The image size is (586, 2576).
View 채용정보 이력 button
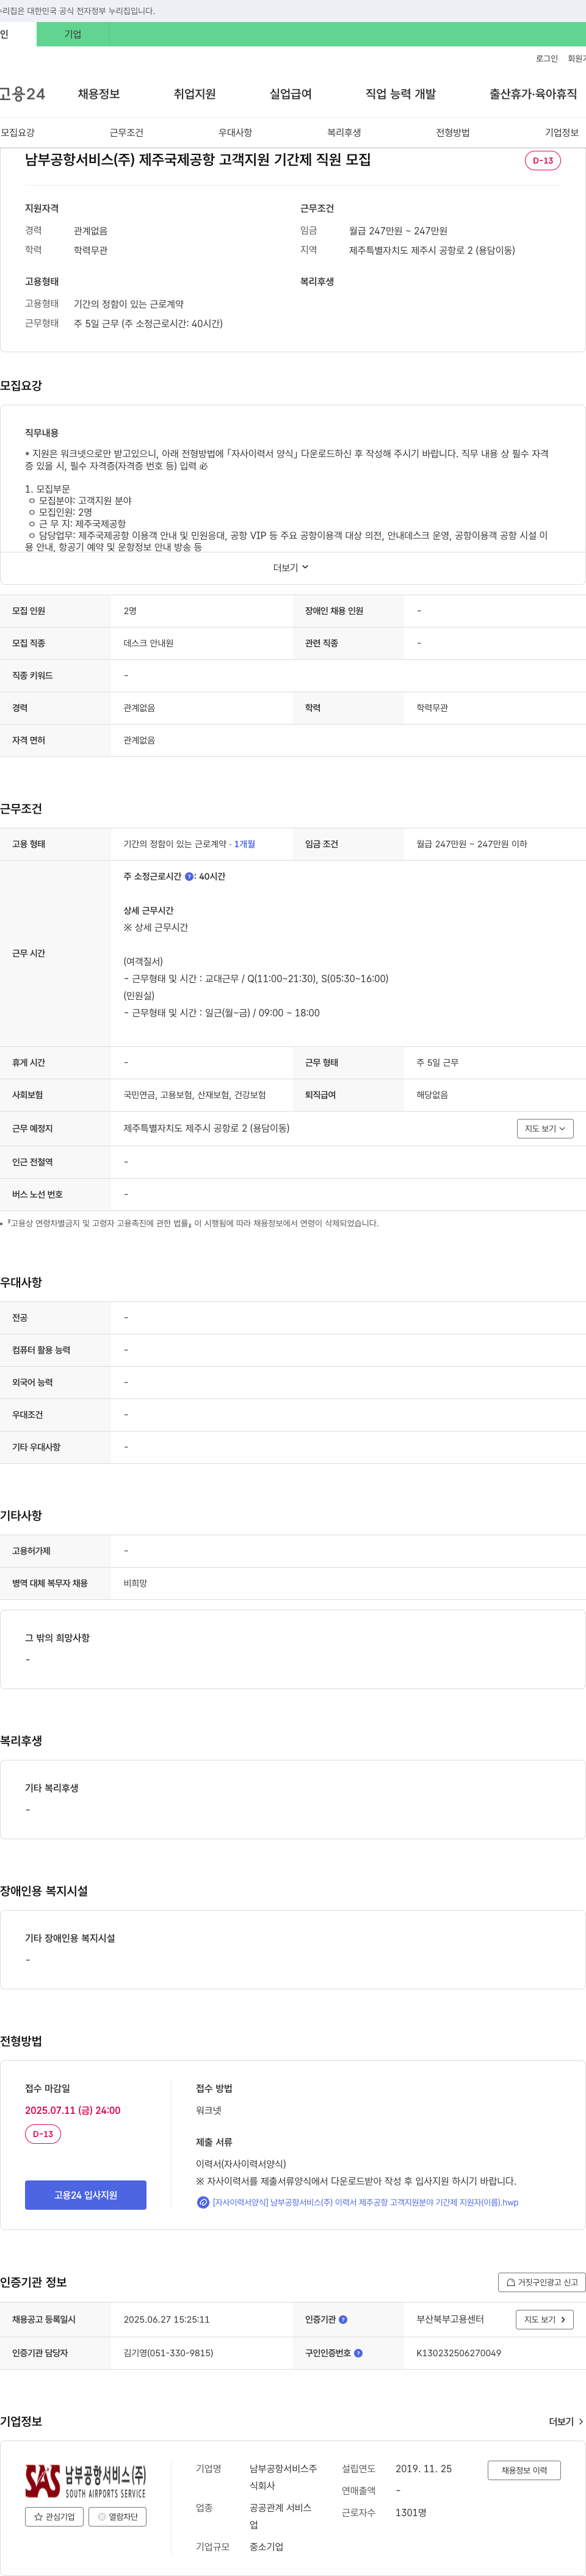[x=524, y=2470]
